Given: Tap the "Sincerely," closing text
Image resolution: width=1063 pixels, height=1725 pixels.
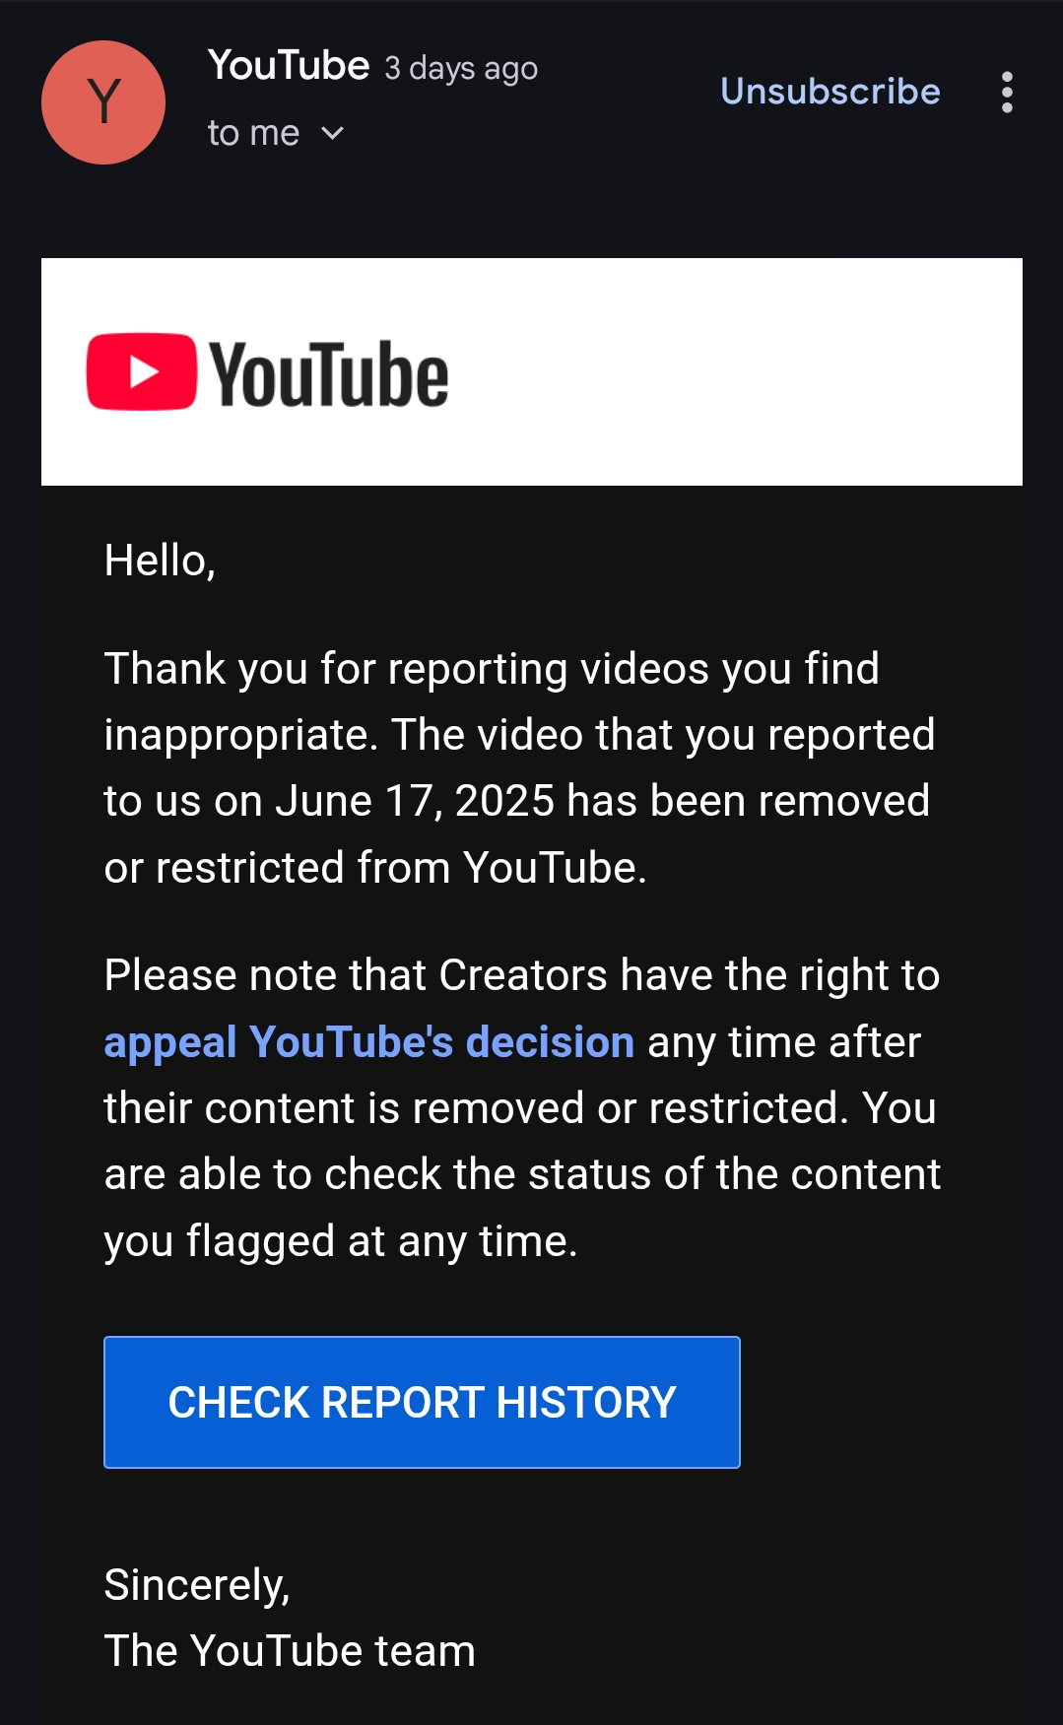Looking at the screenshot, I should tap(197, 1585).
